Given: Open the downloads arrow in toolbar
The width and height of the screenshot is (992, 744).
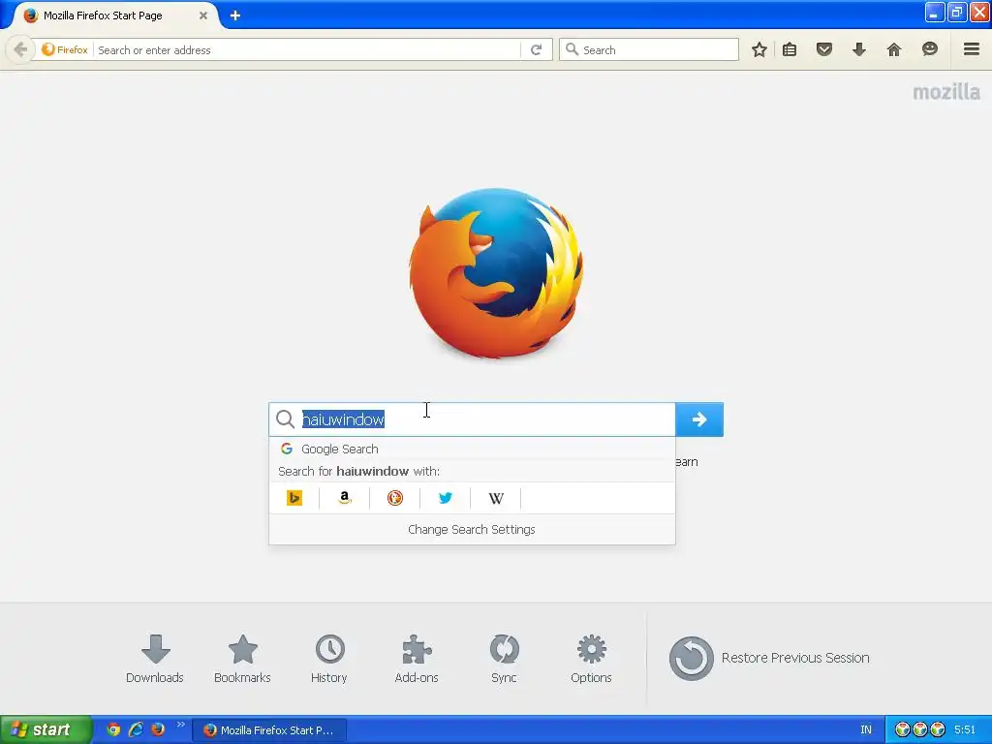Looking at the screenshot, I should (858, 49).
